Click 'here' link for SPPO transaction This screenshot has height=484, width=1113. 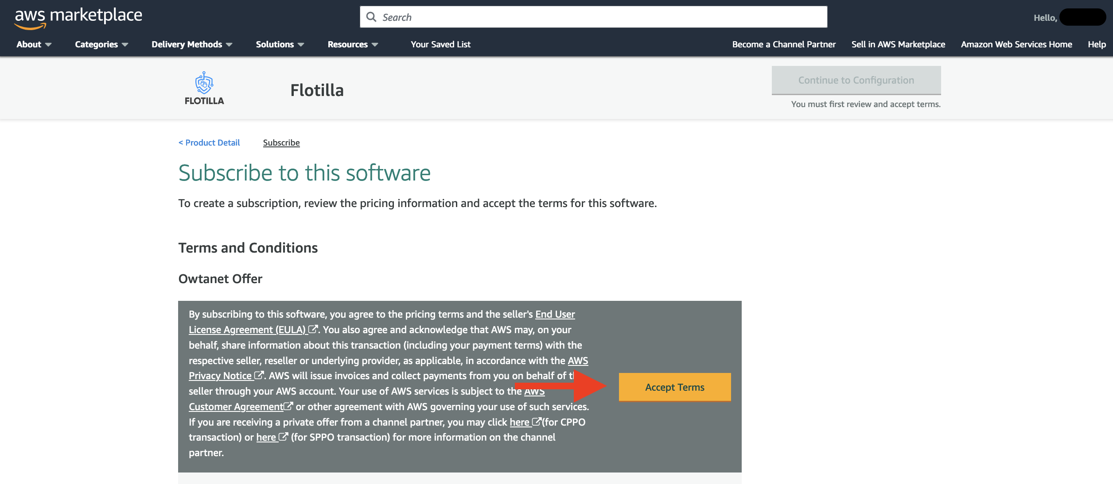266,437
